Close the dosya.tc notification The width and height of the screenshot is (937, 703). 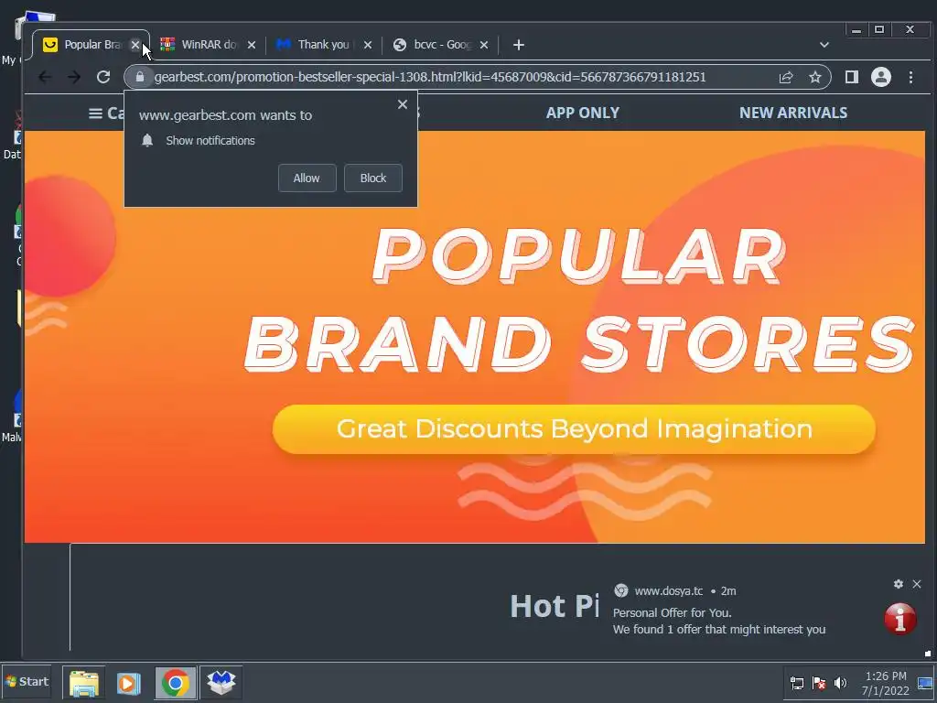[917, 584]
